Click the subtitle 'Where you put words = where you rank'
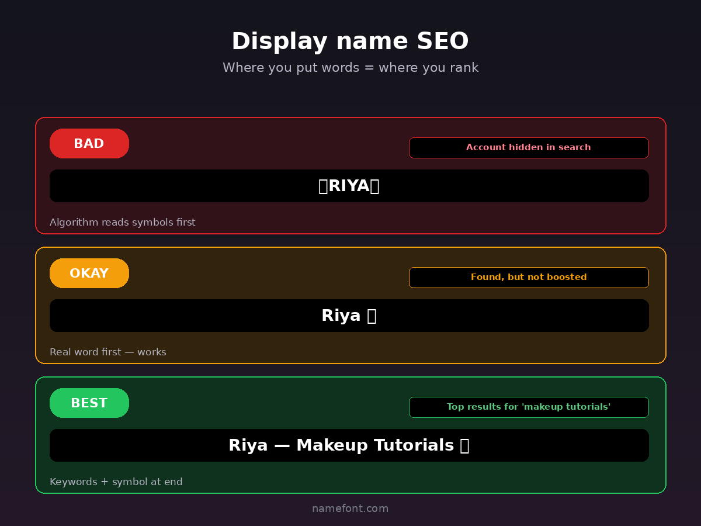Viewport: 701px width, 526px height. [350, 68]
